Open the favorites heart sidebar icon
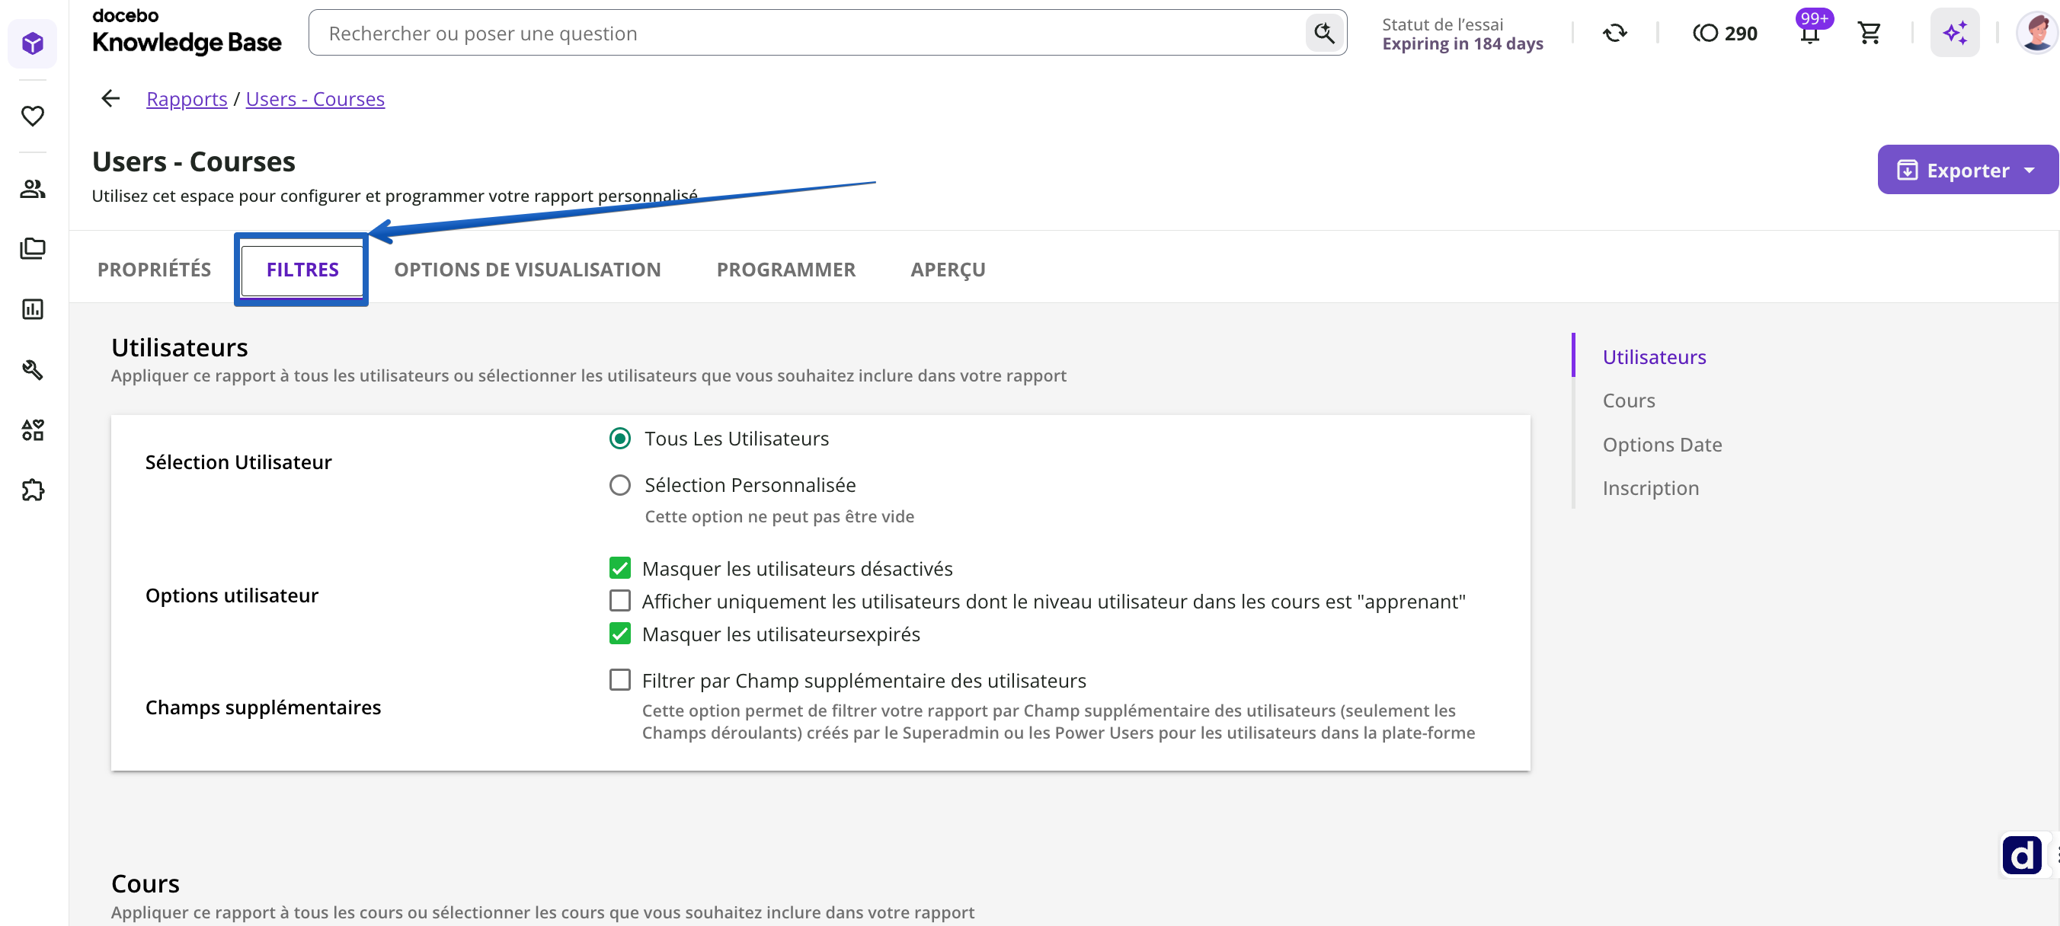Image resolution: width=2060 pixels, height=926 pixels. [33, 116]
